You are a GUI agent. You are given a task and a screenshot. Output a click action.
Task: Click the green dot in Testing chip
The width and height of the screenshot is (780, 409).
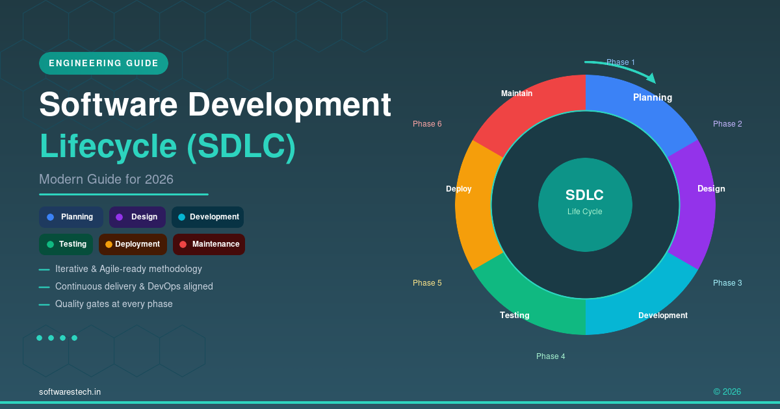pyautogui.click(x=50, y=244)
